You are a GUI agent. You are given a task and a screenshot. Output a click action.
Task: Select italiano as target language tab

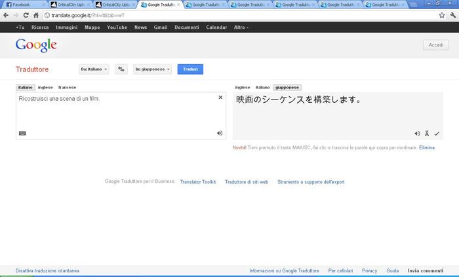262,87
